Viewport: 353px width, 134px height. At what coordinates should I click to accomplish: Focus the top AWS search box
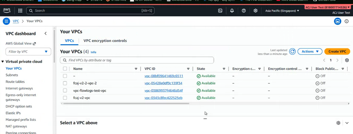click(90, 11)
